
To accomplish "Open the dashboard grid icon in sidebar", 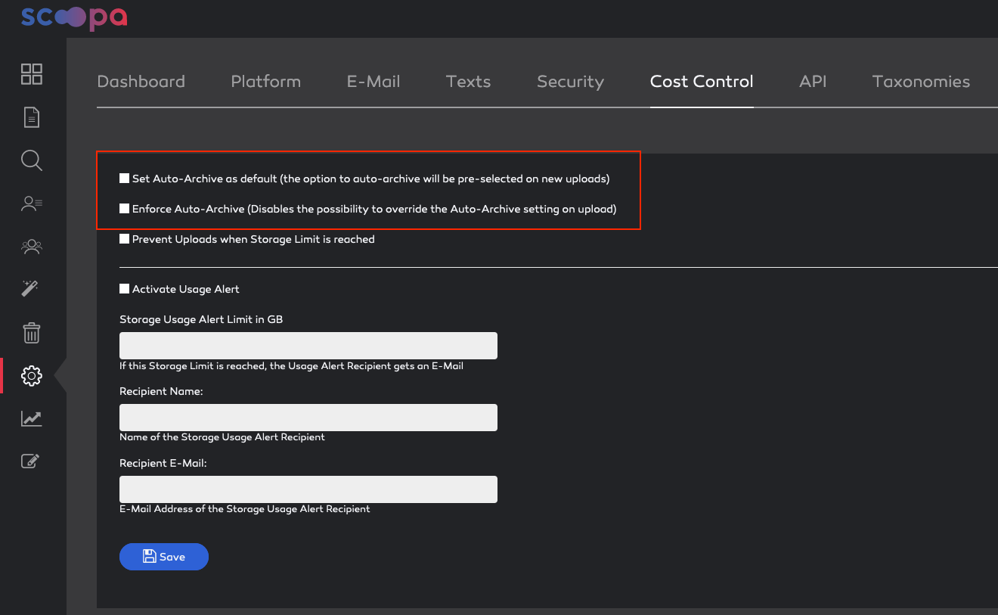I will (x=32, y=74).
